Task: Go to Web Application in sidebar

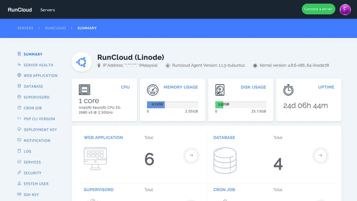Action: (x=41, y=76)
